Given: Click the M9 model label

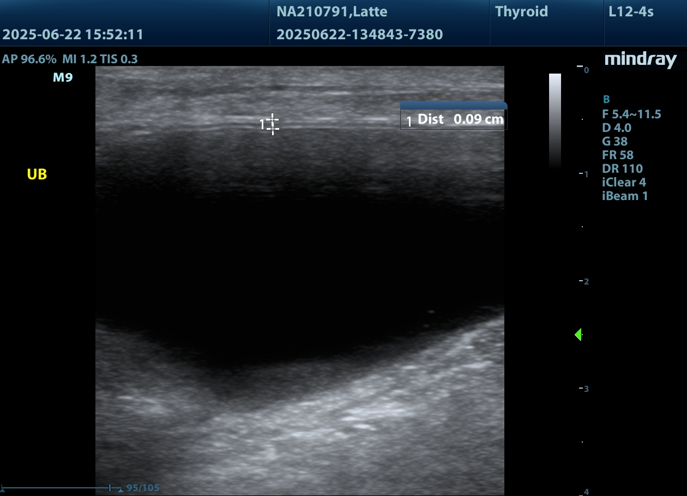Looking at the screenshot, I should 63,78.
